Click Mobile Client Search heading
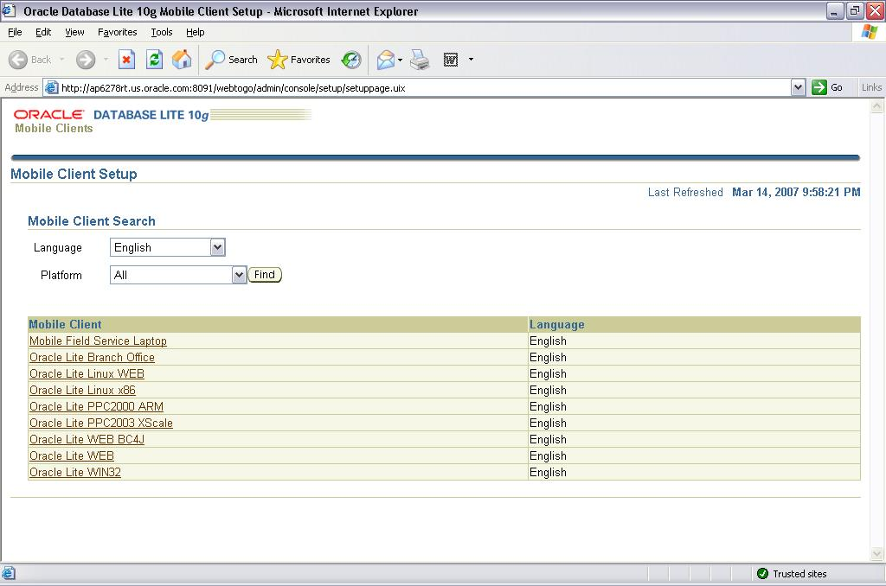Image resolution: width=886 pixels, height=586 pixels. pyautogui.click(x=92, y=221)
